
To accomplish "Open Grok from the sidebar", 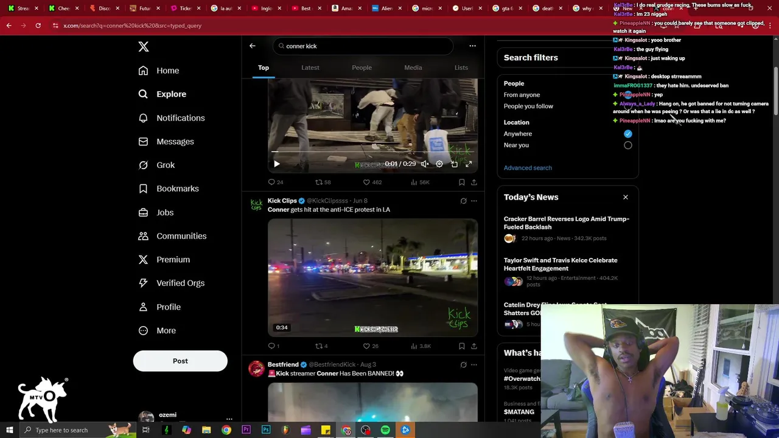I will point(156,165).
